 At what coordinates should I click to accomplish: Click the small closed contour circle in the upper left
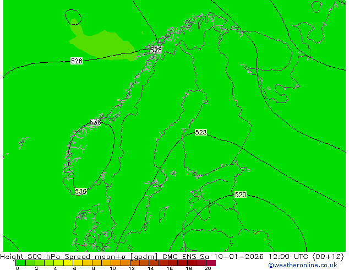click(x=73, y=17)
